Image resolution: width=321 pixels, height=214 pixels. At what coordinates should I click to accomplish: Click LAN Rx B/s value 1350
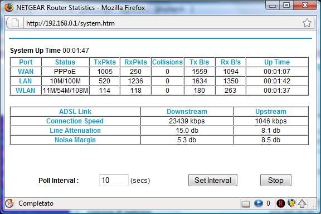(231, 81)
